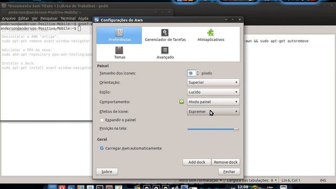This screenshot has height=189, width=336.
Task: Open Ver menu in terminal window
Action: point(35,18)
